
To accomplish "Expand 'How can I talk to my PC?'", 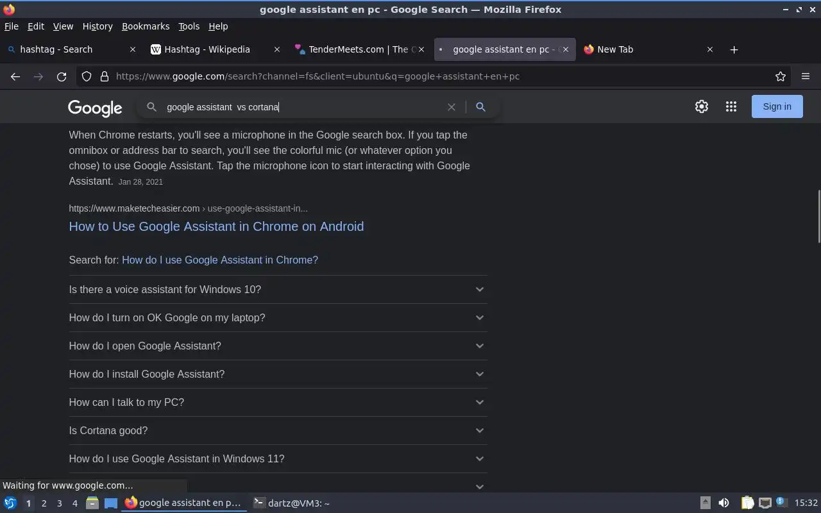I will [x=278, y=402].
